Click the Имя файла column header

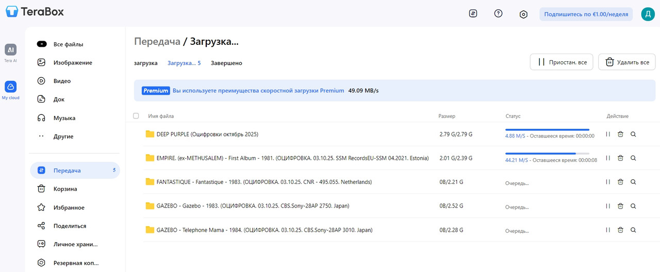coord(161,116)
